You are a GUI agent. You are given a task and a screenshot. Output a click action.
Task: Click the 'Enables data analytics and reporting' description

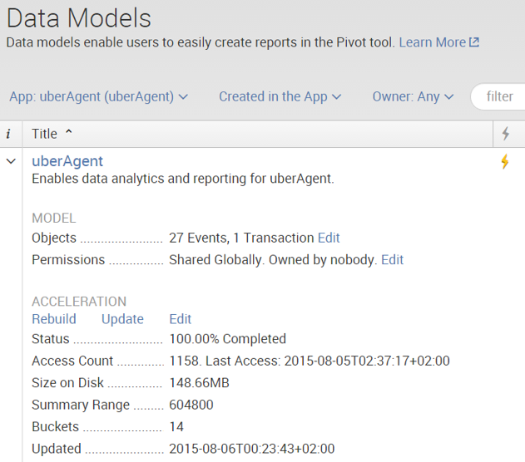coord(183,179)
